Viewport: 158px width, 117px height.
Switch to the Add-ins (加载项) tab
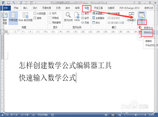[x=111, y=8]
